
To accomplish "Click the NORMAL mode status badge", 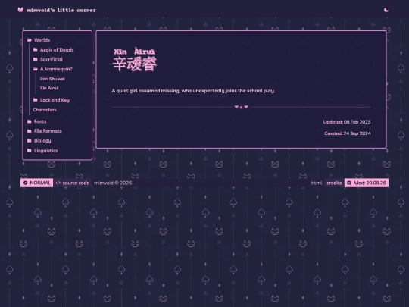I will pyautogui.click(x=37, y=183).
